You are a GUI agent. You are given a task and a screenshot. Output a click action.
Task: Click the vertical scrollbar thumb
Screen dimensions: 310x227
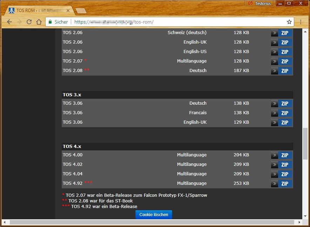tap(305, 143)
